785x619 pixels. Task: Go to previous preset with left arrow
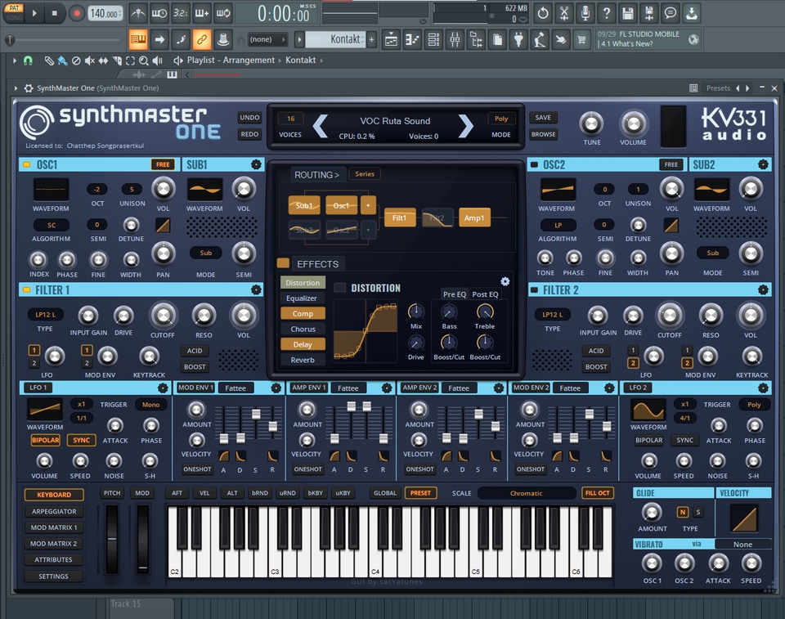(321, 126)
